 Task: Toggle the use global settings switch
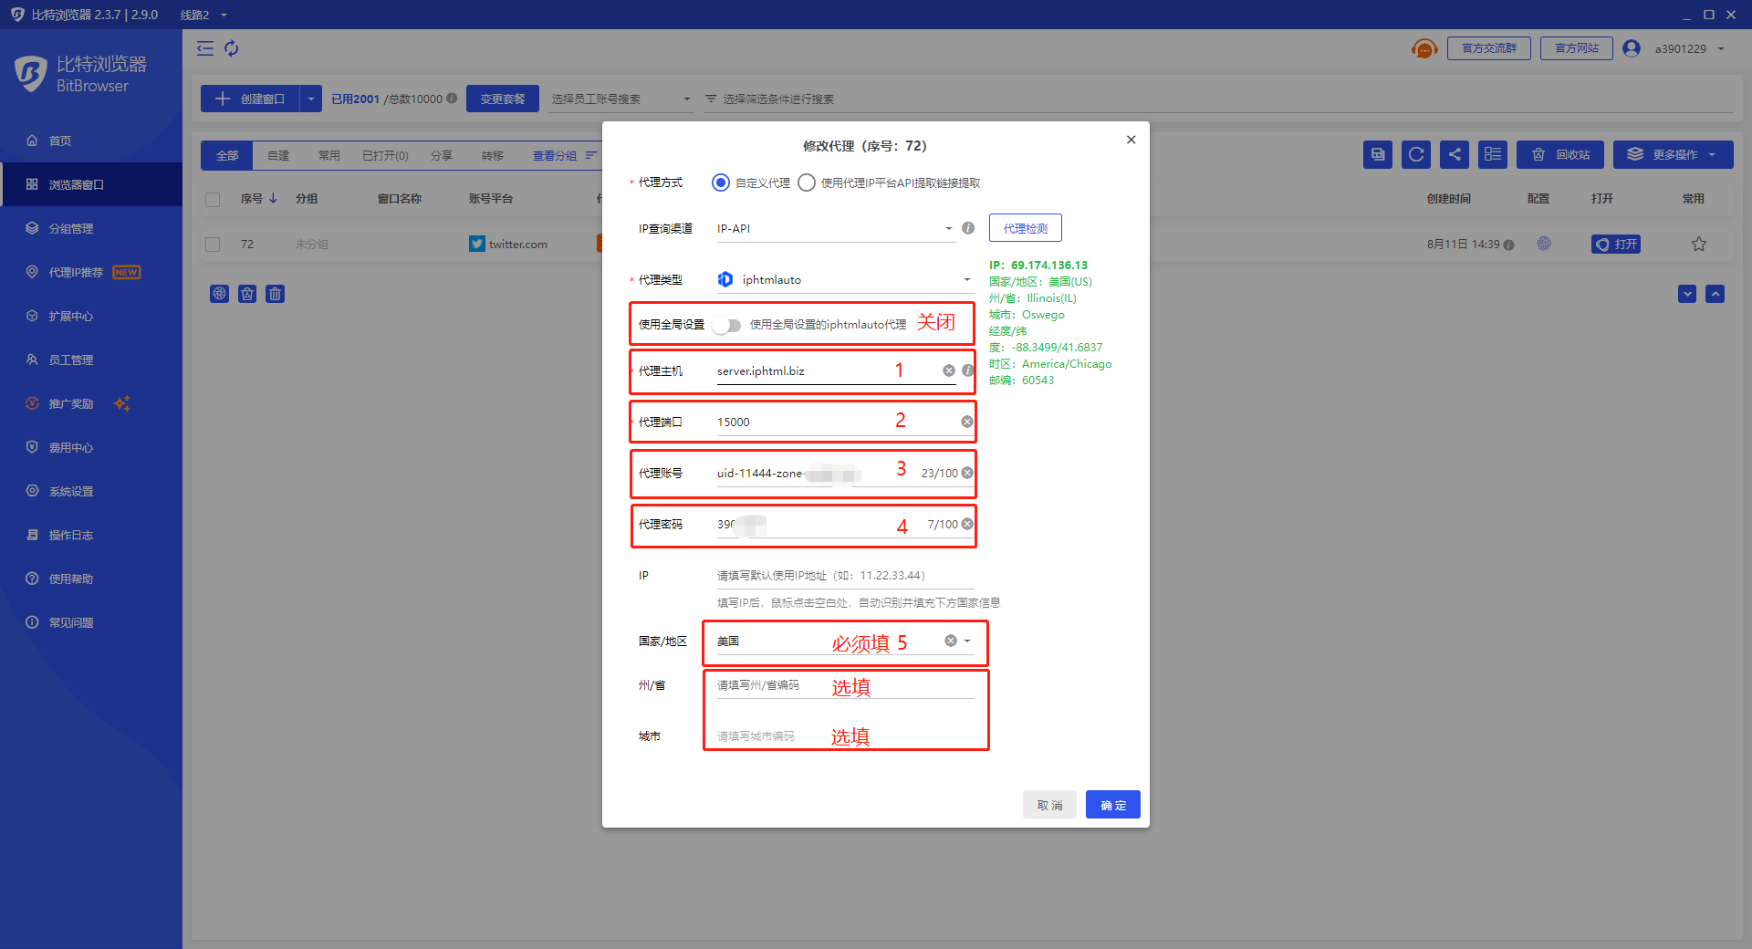pyautogui.click(x=727, y=325)
